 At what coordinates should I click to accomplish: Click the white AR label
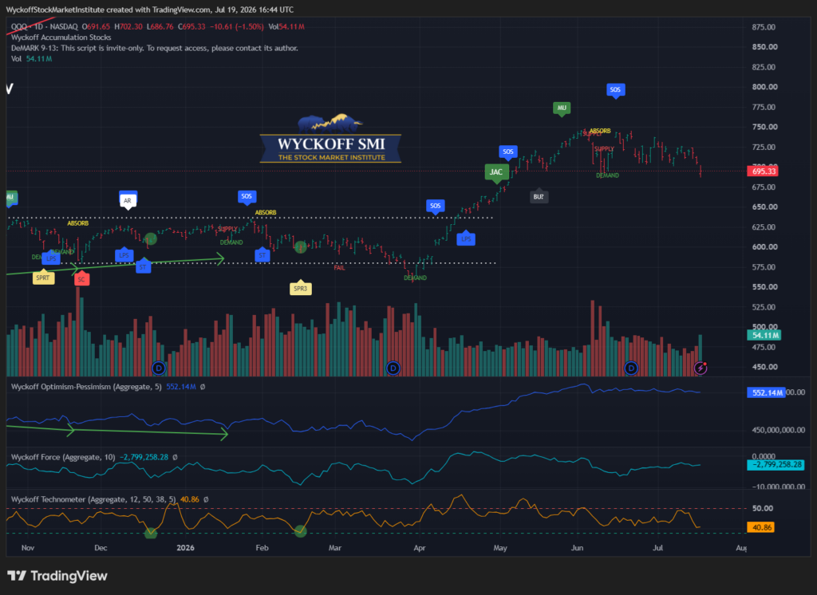click(128, 200)
